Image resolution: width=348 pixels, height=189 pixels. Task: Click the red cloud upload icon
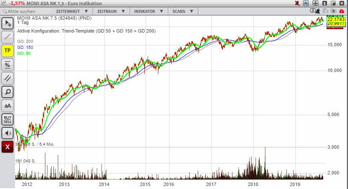click(x=342, y=11)
